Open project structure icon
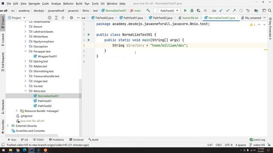Screen dimensions: 273x153 [x=256, y=11]
